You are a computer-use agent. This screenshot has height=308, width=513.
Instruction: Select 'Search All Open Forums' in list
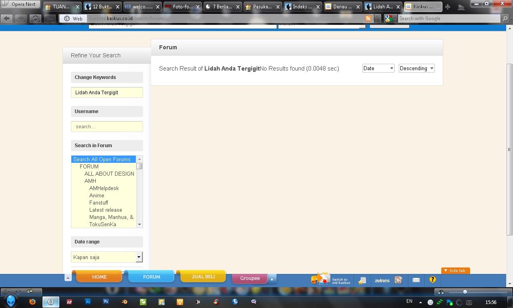point(103,159)
